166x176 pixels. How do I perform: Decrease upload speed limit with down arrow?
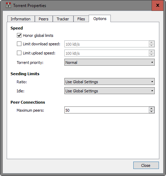152,54
